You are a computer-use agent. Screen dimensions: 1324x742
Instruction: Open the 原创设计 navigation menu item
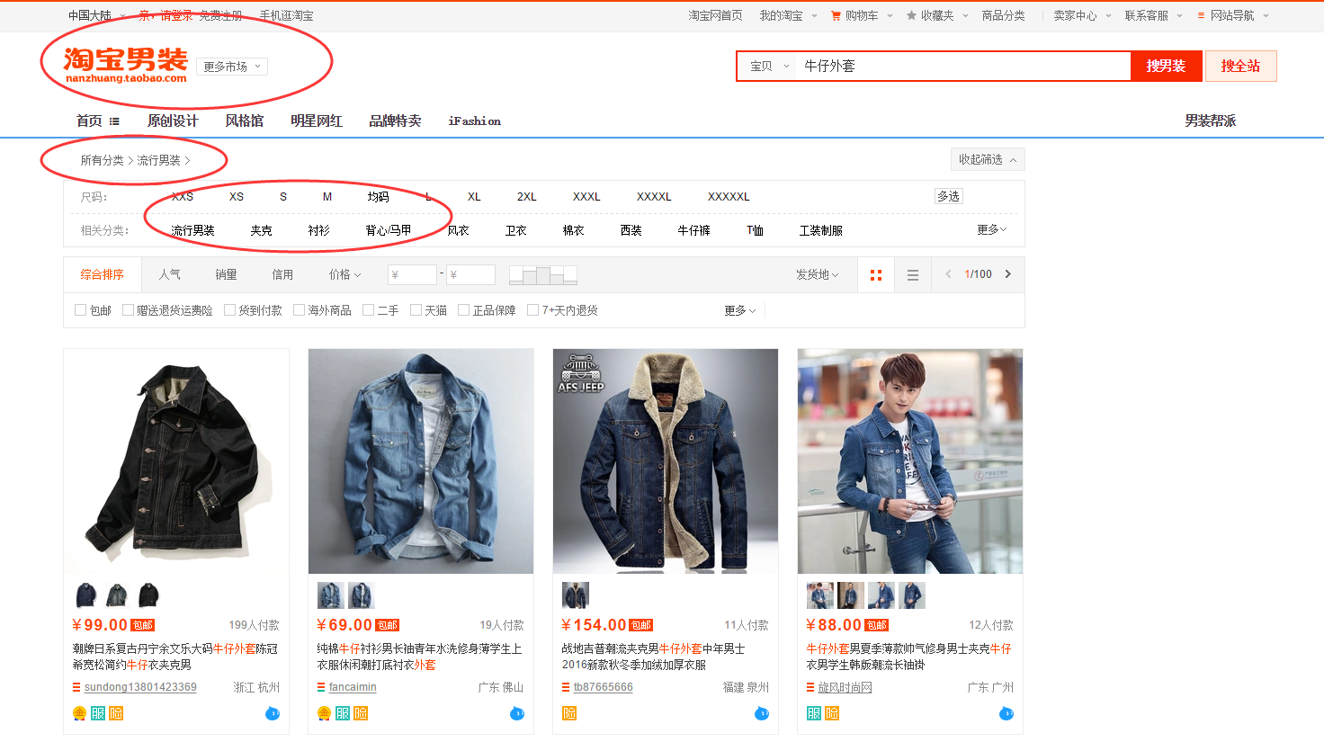pyautogui.click(x=173, y=121)
